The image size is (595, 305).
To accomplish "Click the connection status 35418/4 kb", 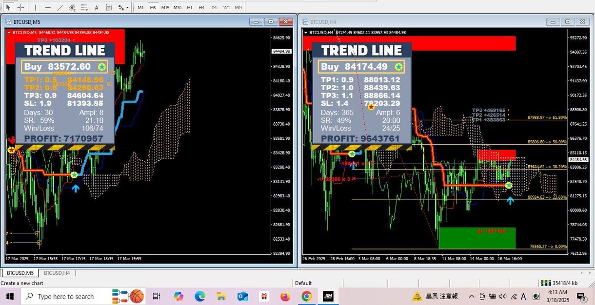I will (559, 283).
